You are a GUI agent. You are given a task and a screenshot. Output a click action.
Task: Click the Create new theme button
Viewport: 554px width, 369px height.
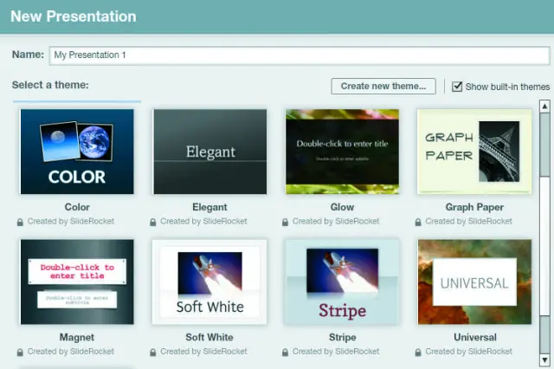tap(383, 87)
